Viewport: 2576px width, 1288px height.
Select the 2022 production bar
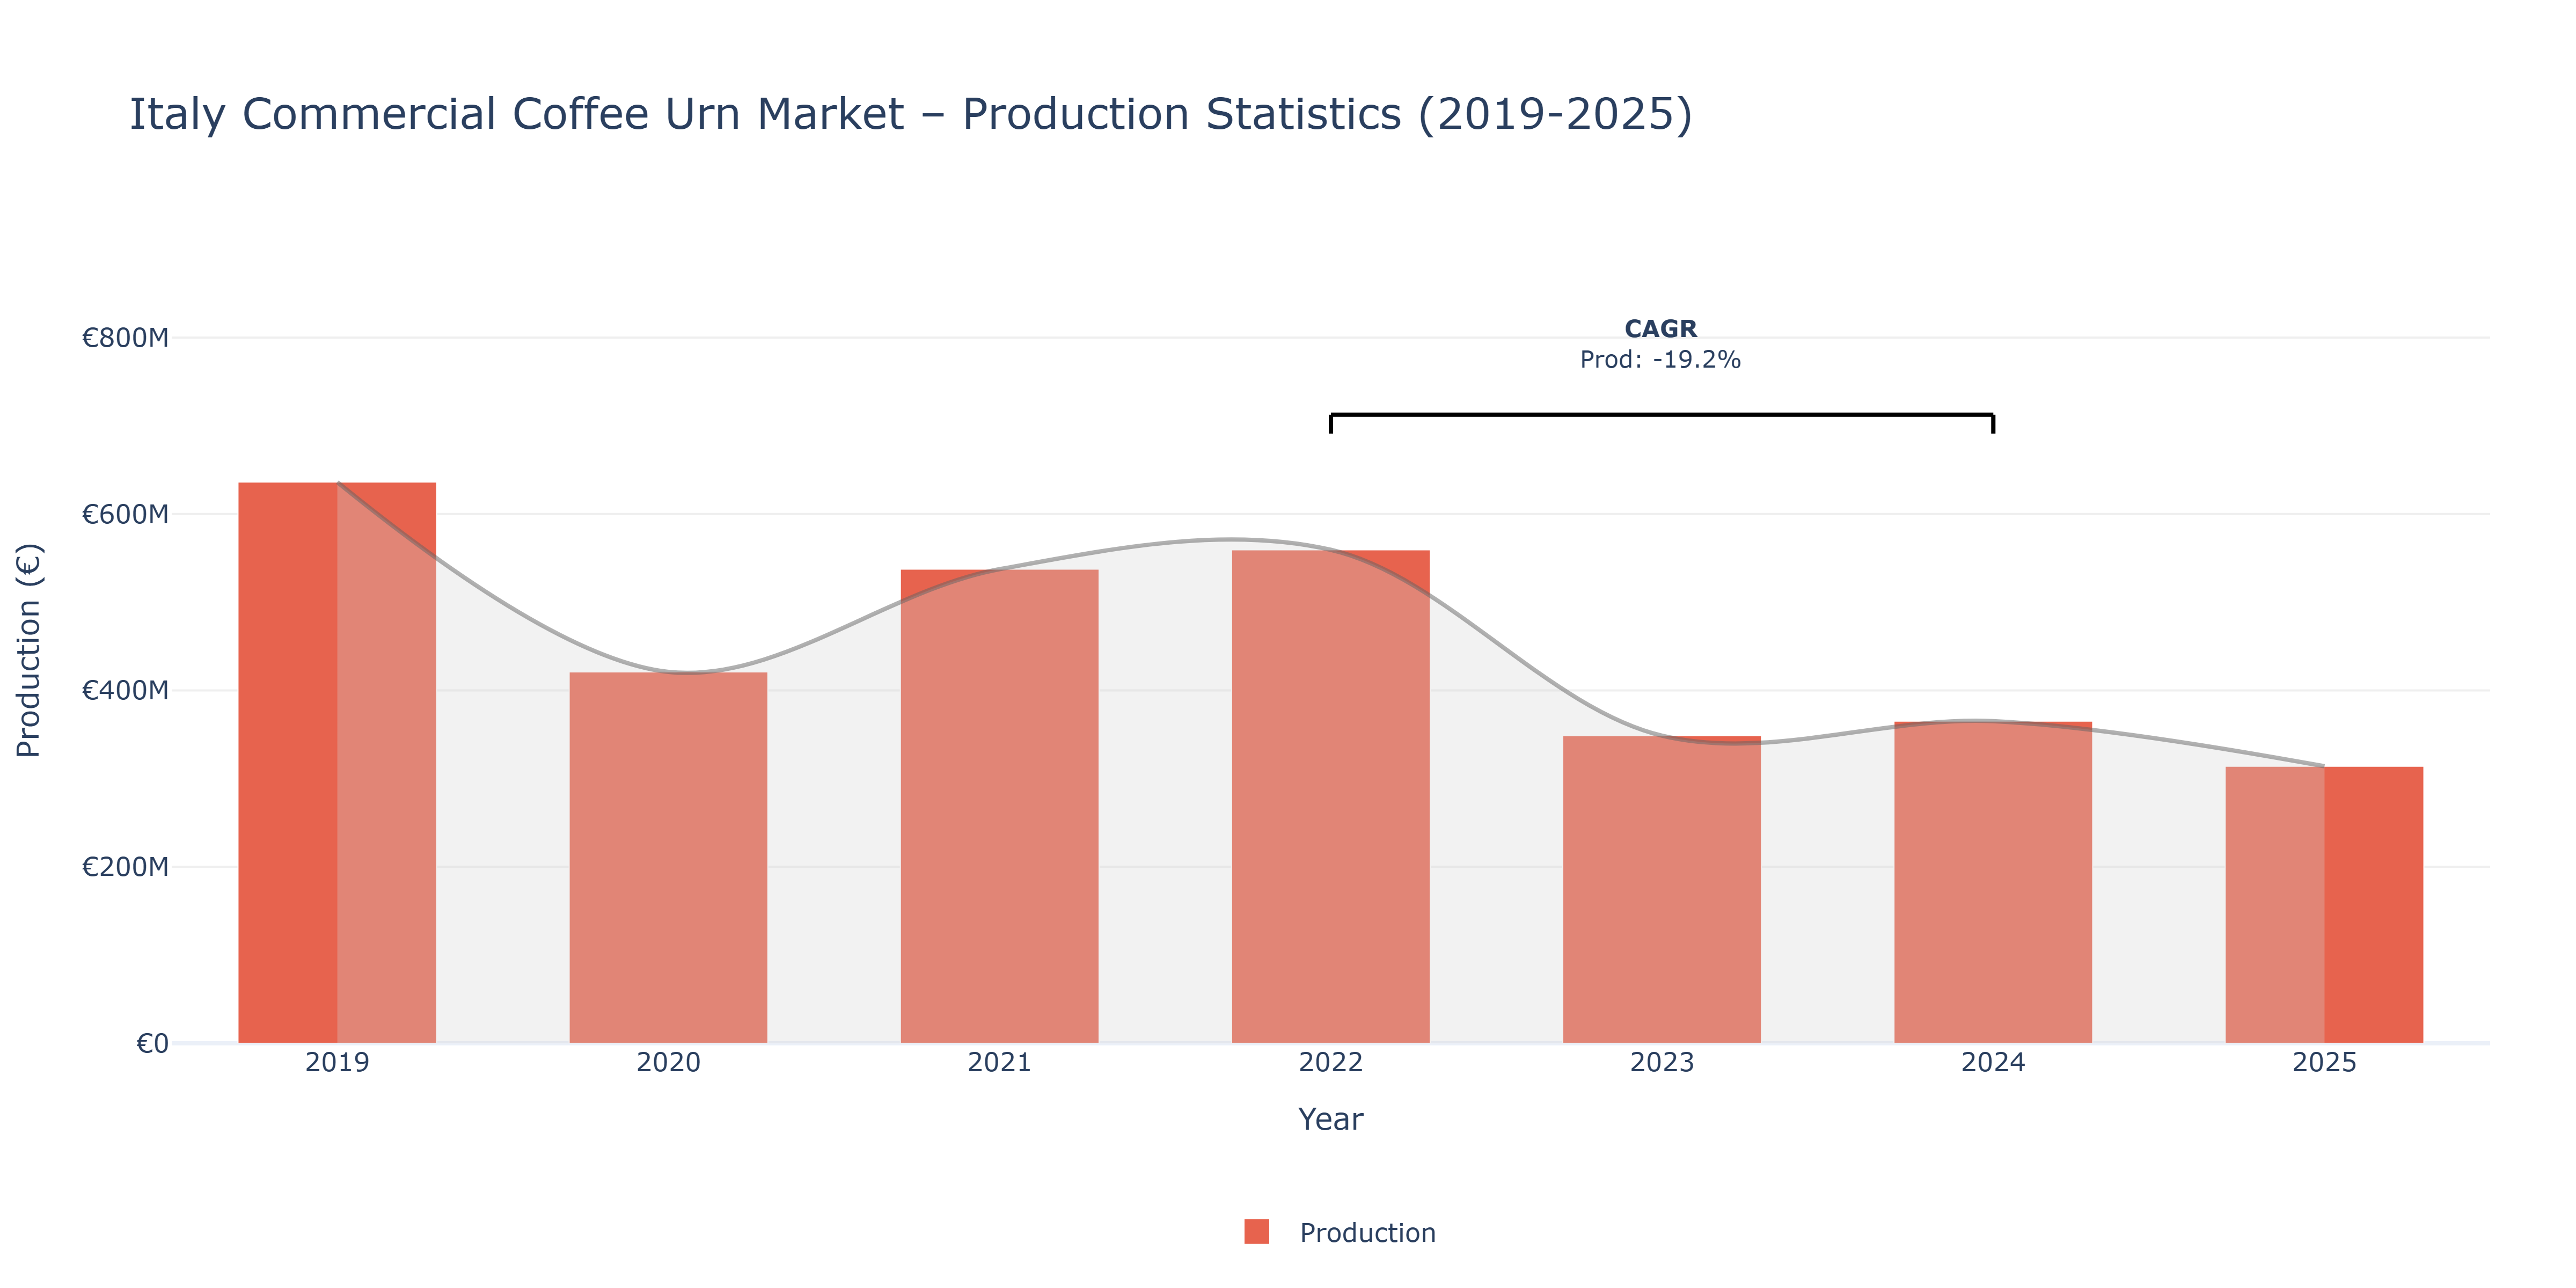pos(1330,797)
